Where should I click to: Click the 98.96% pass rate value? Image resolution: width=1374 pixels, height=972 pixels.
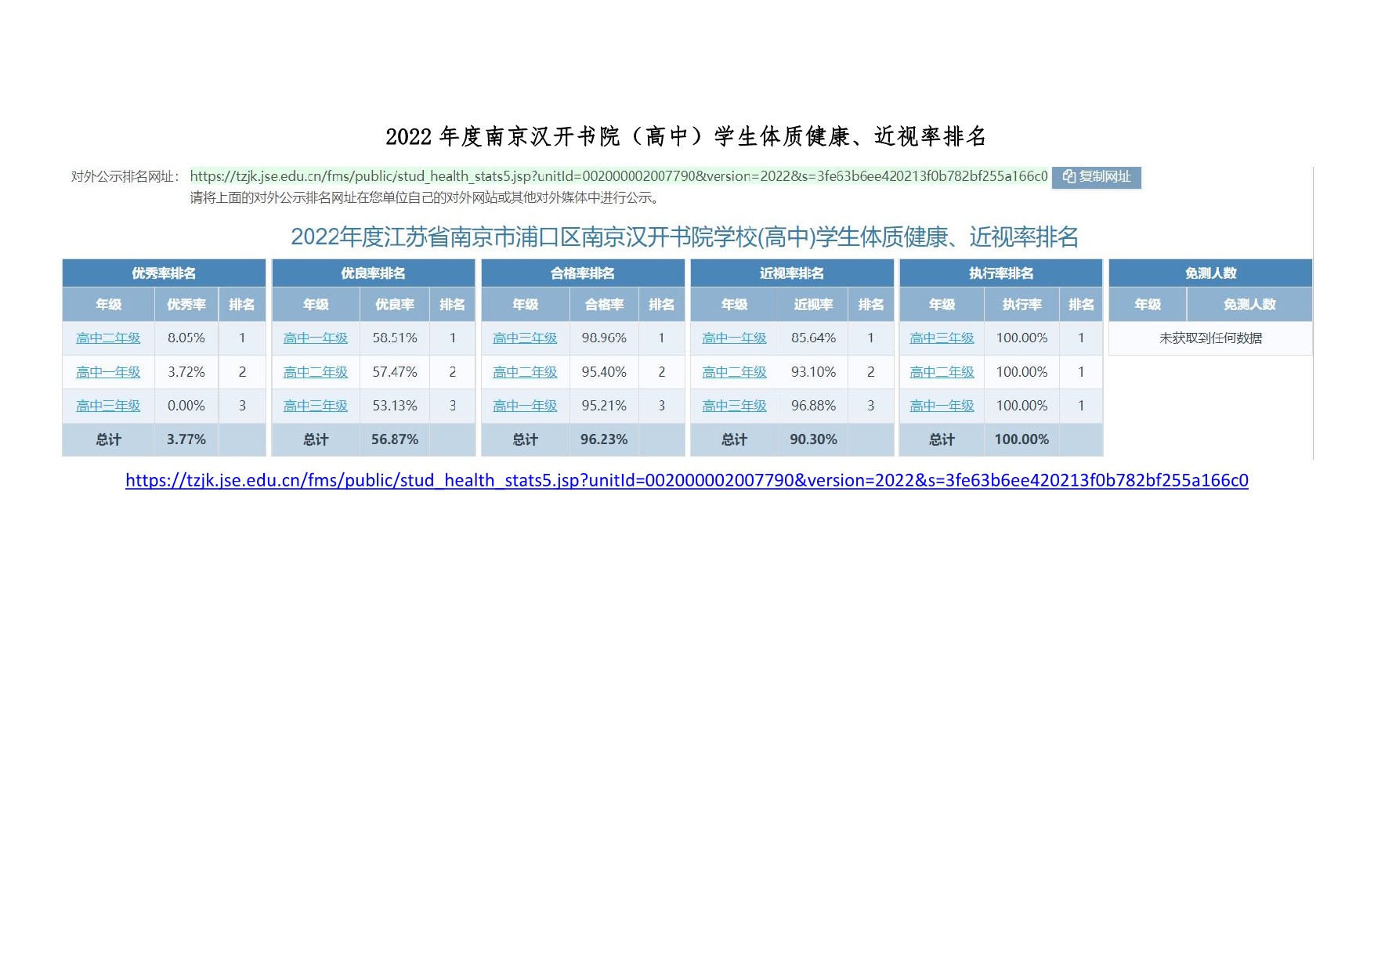[x=604, y=338]
